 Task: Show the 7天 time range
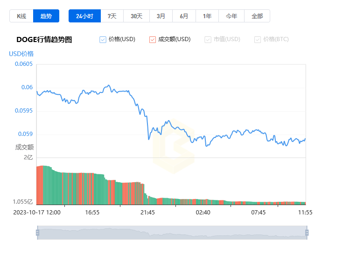(112, 16)
